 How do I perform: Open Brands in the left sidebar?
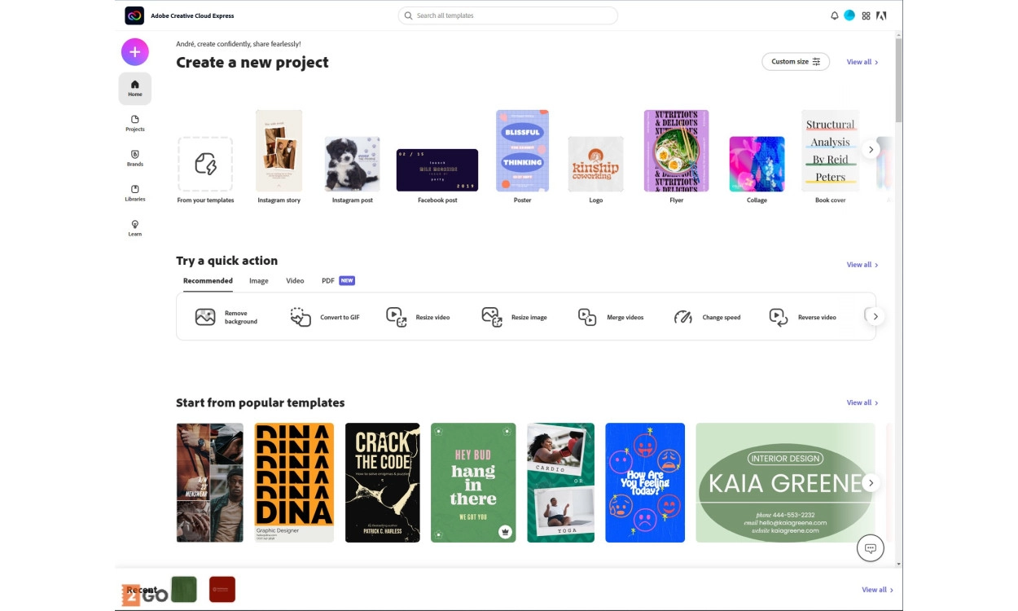[134, 158]
